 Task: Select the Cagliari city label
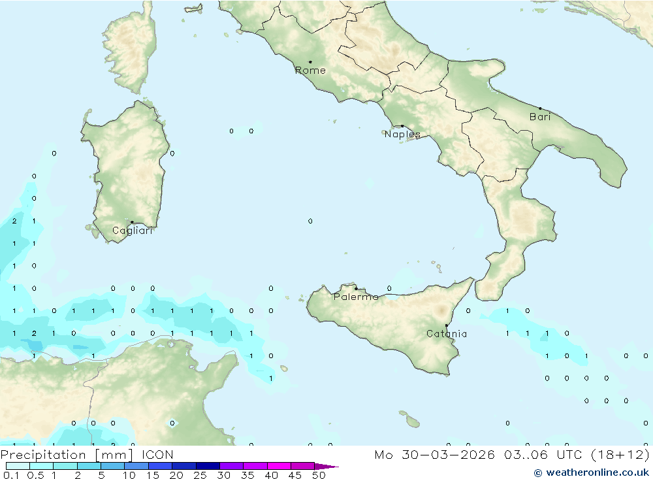pyautogui.click(x=133, y=231)
